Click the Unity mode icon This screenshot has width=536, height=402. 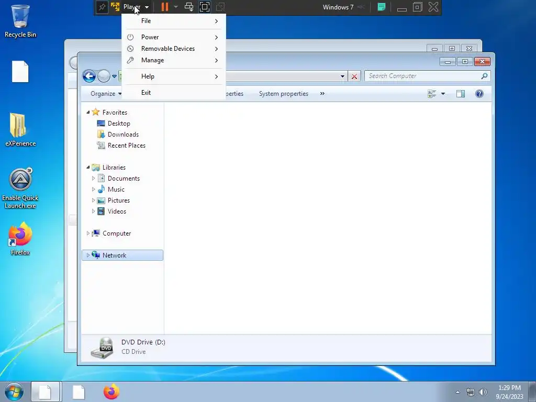(x=220, y=7)
